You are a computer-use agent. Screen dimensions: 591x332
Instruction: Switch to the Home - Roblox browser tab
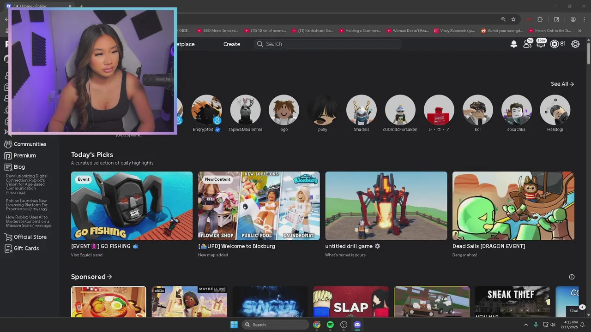click(x=39, y=6)
